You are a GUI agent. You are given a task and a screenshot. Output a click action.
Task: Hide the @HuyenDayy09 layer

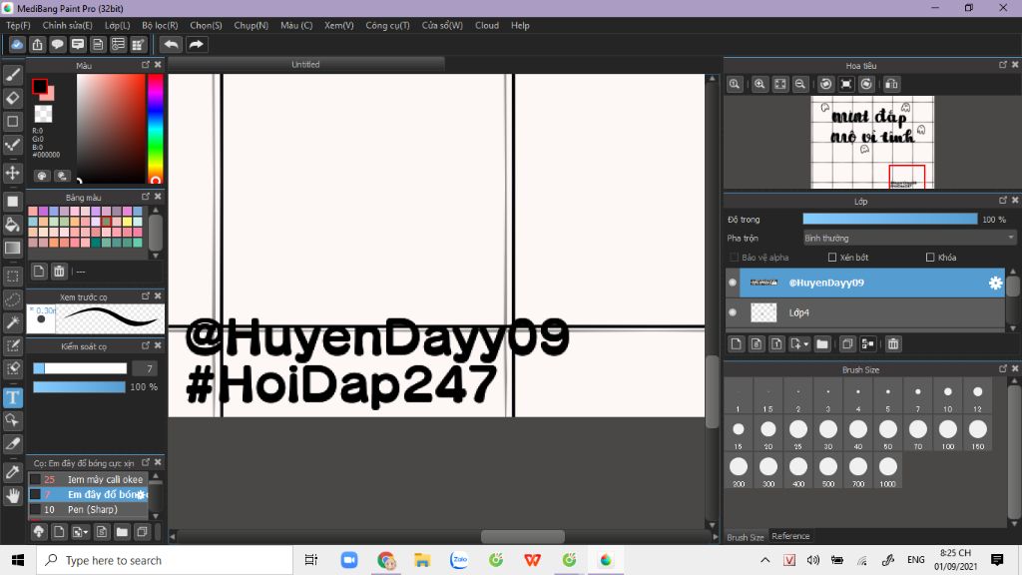click(733, 283)
